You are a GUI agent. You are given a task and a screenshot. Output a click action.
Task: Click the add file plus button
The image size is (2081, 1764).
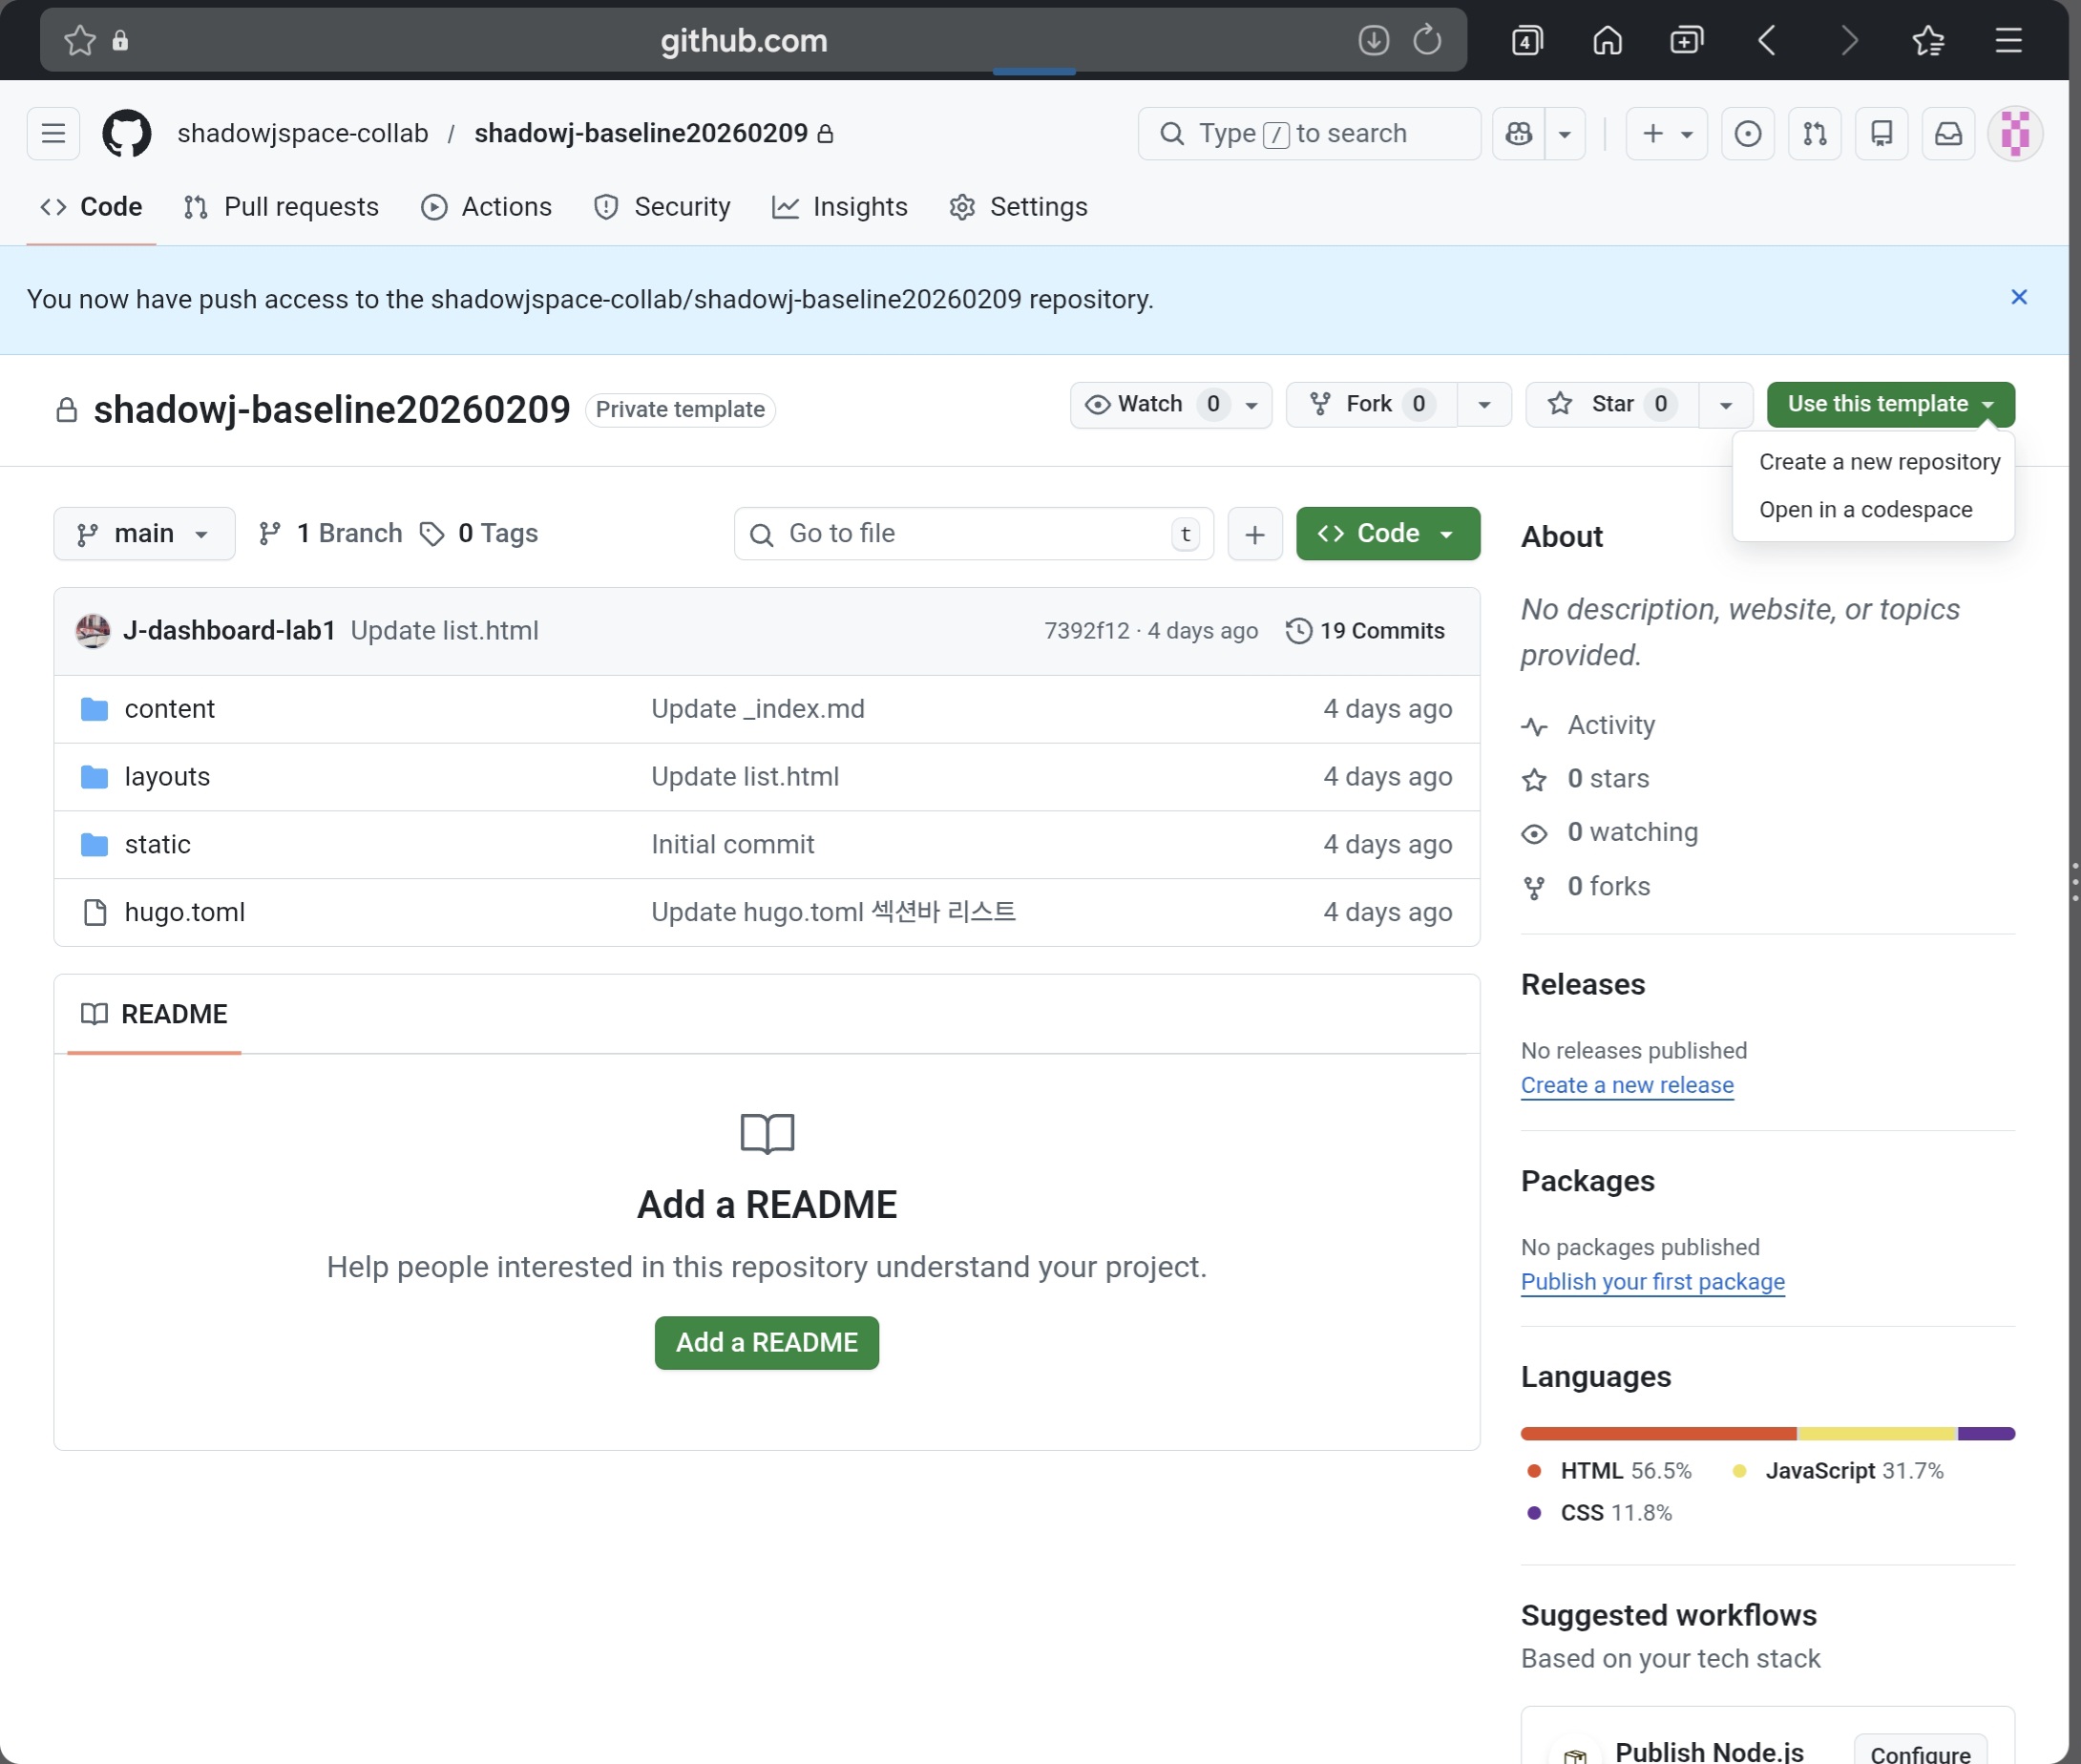[x=1254, y=534]
